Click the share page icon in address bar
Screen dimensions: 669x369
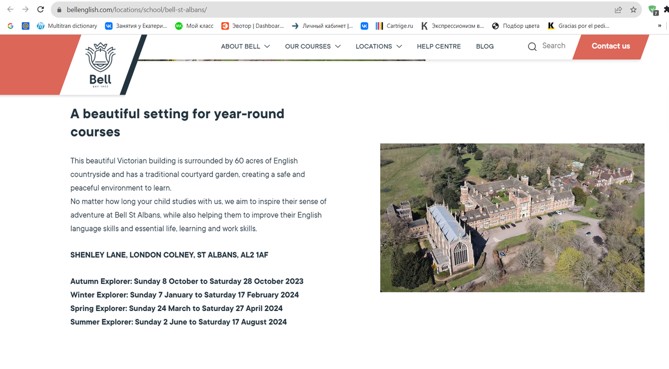coord(618,10)
